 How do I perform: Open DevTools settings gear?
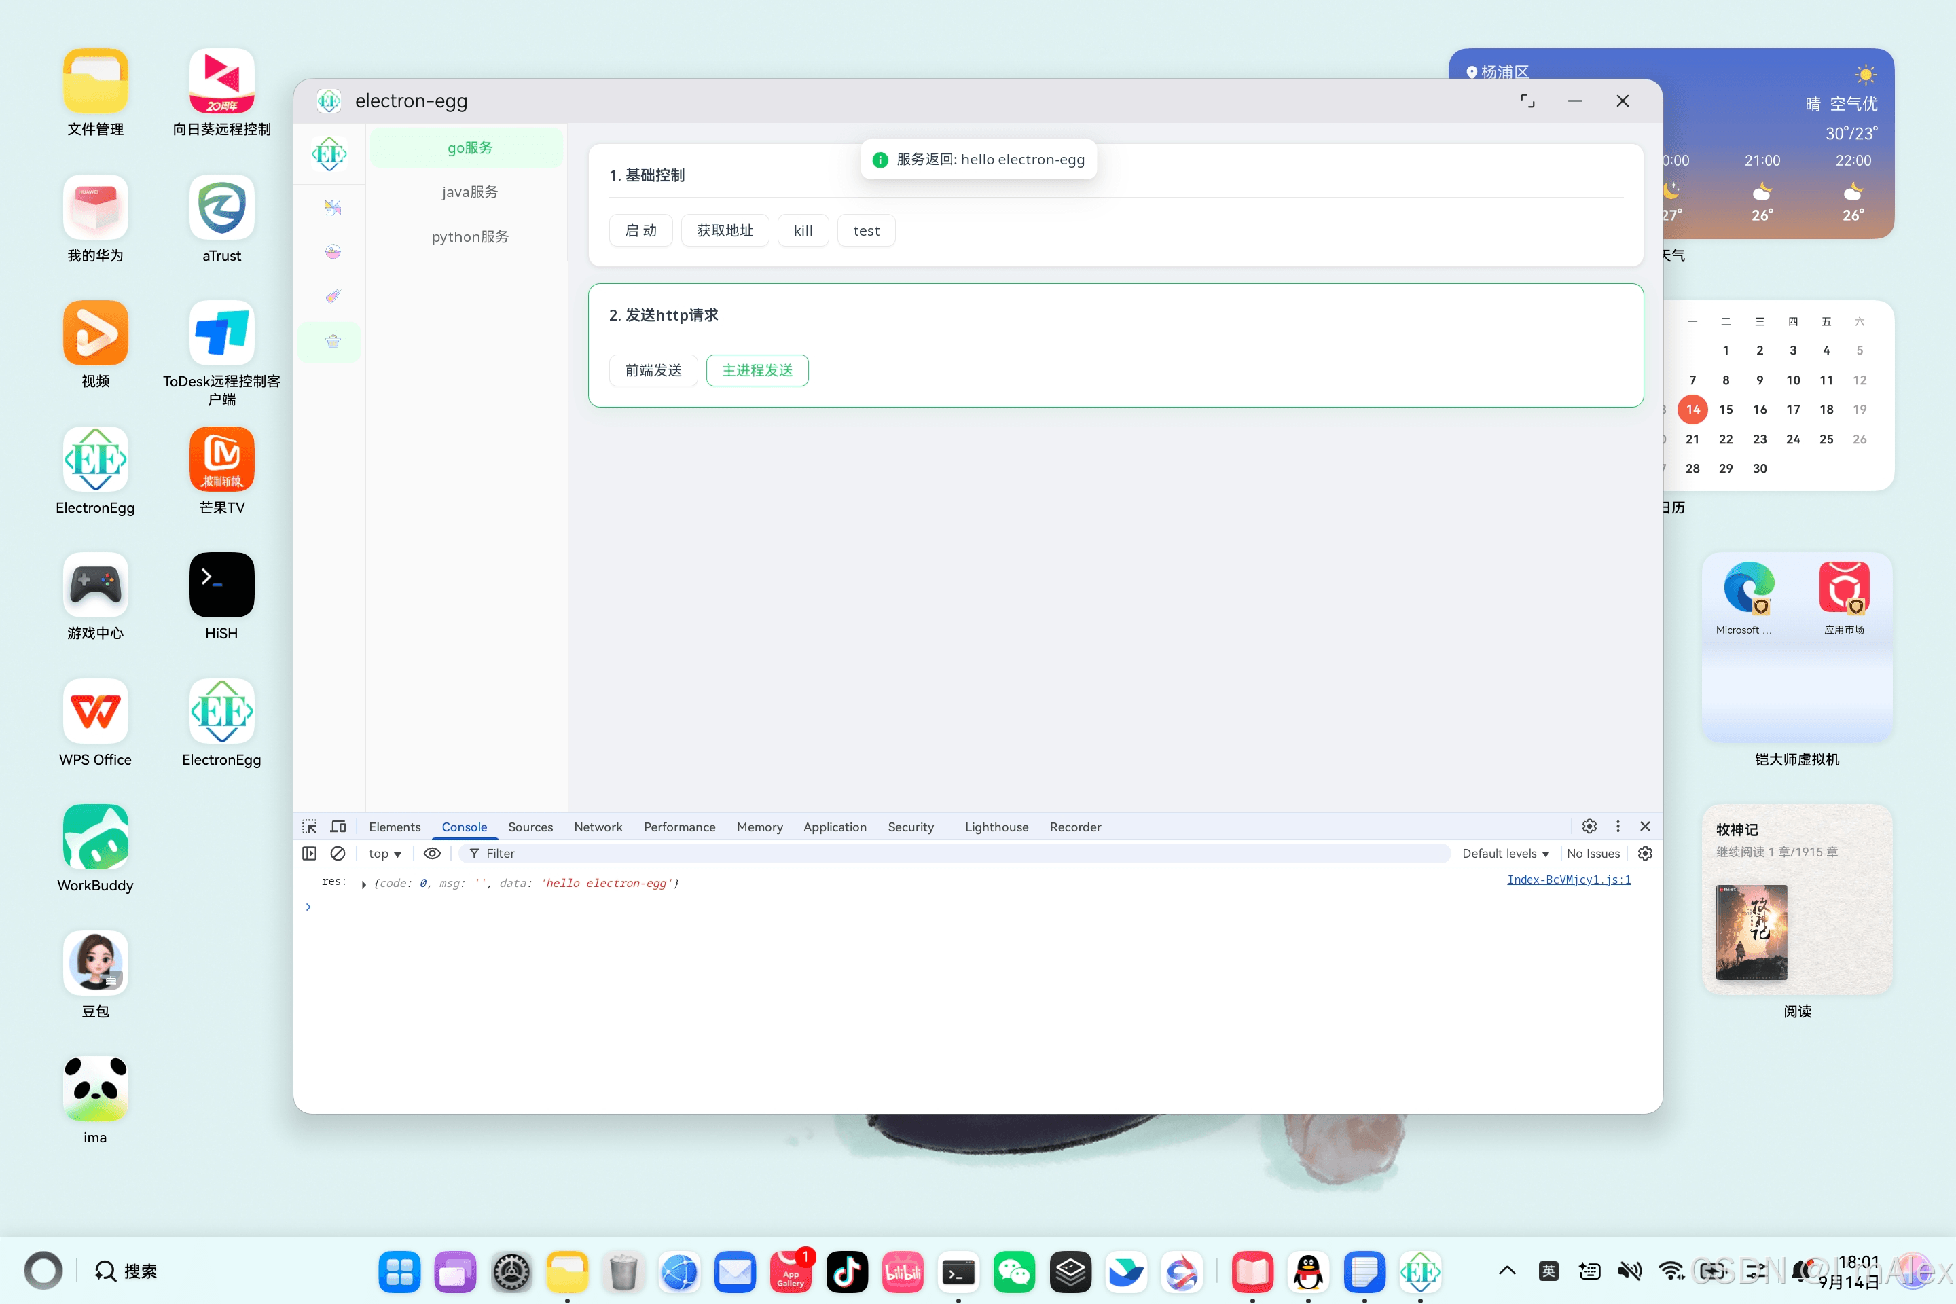(x=1589, y=826)
